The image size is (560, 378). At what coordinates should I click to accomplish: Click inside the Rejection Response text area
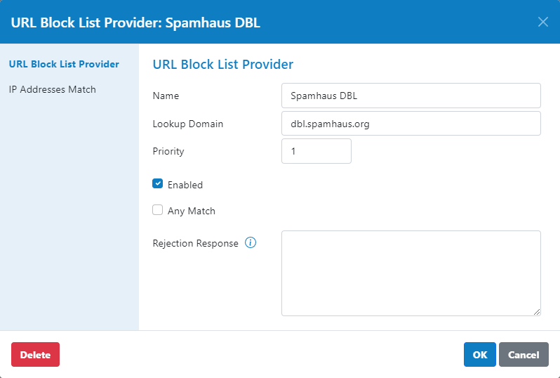411,273
